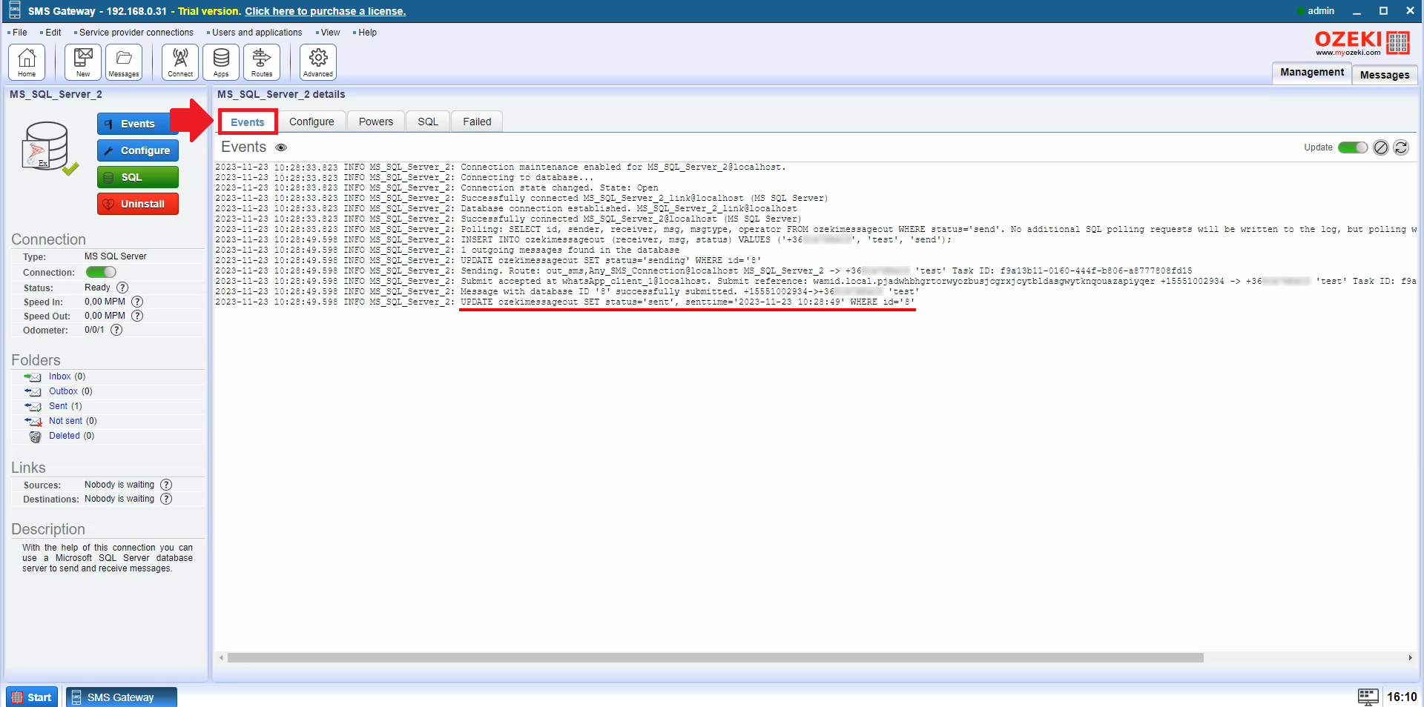Click the Connect antenna icon

coord(180,62)
